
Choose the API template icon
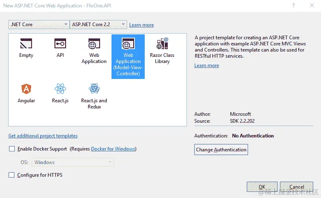tap(60, 43)
